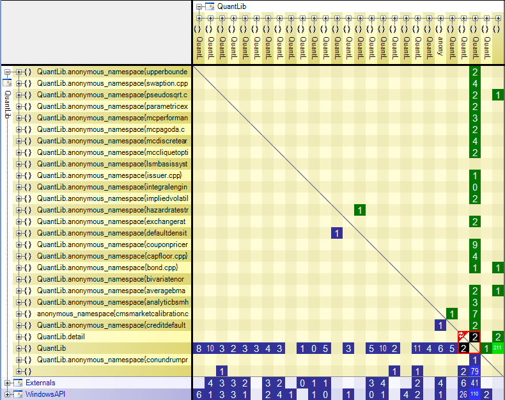Viewport: 505px width, 400px height.
Task: Collapse the QuantLib row tree at left
Action: (x=7, y=72)
